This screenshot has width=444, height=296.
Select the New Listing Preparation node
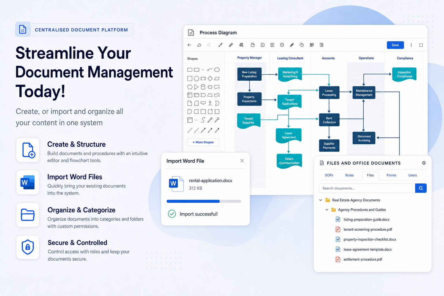(x=249, y=74)
